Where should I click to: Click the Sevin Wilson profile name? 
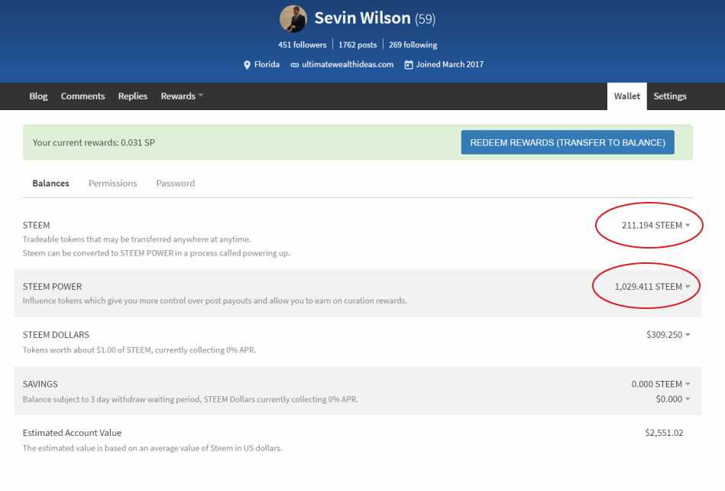362,18
